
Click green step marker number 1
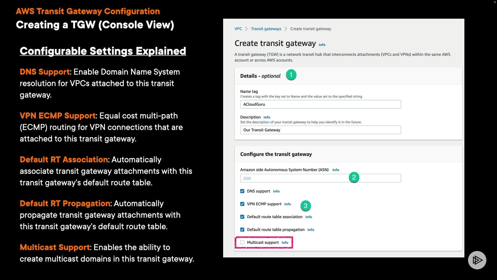point(291,75)
